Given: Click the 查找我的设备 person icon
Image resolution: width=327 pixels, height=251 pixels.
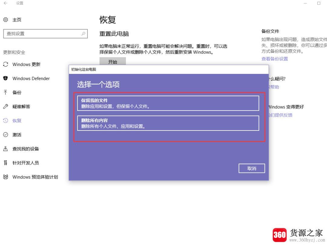Looking at the screenshot, I should 6,149.
